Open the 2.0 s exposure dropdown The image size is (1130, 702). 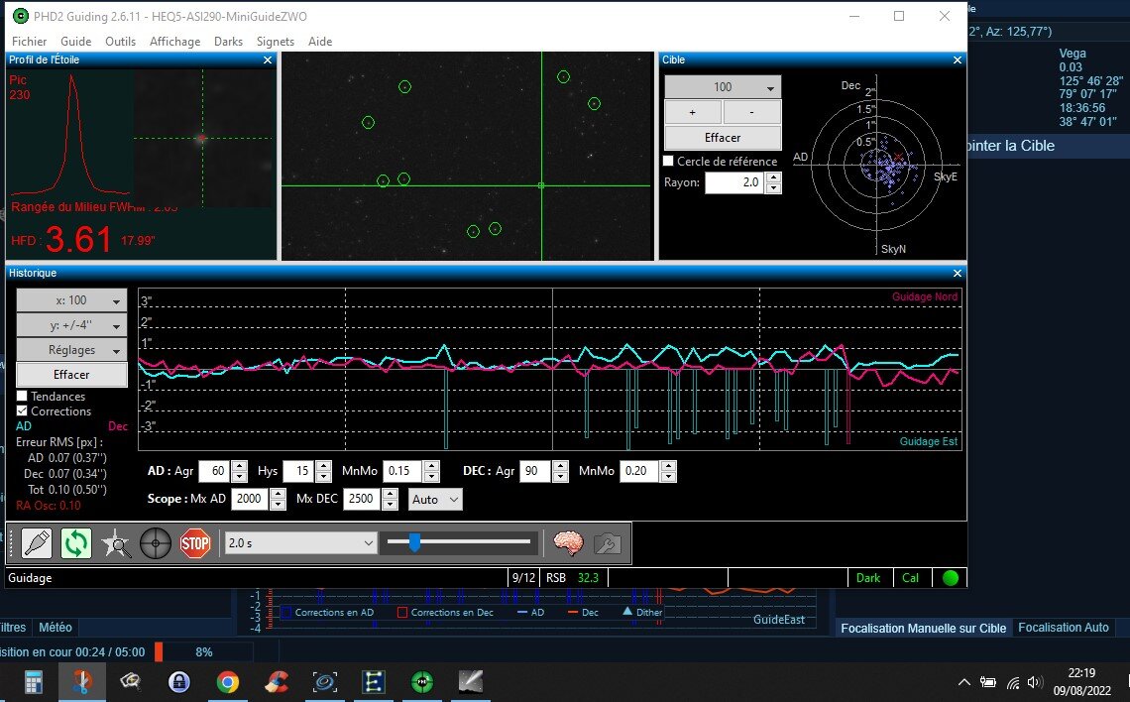coord(301,542)
